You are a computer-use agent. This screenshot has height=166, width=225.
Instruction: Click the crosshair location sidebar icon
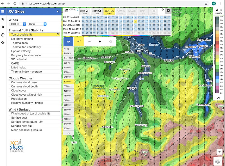(x=3, y=43)
